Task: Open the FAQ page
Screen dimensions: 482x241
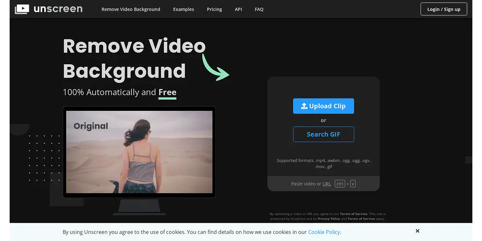Action: [x=259, y=9]
